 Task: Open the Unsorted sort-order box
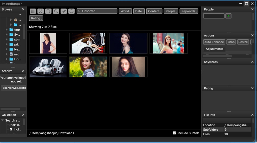tap(97, 11)
